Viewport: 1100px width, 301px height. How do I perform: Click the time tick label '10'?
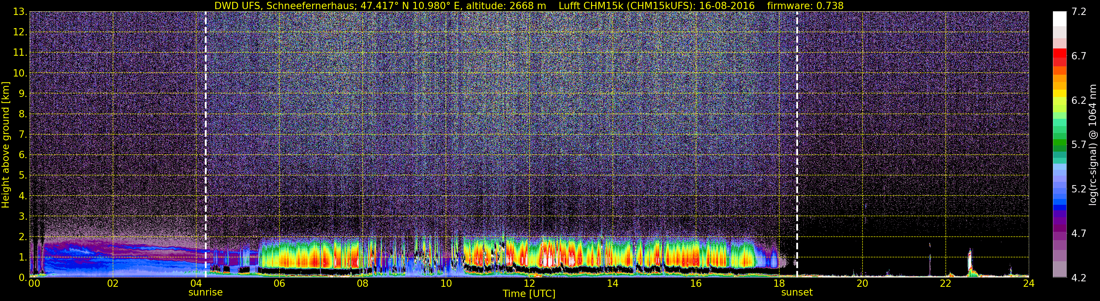[x=446, y=284]
